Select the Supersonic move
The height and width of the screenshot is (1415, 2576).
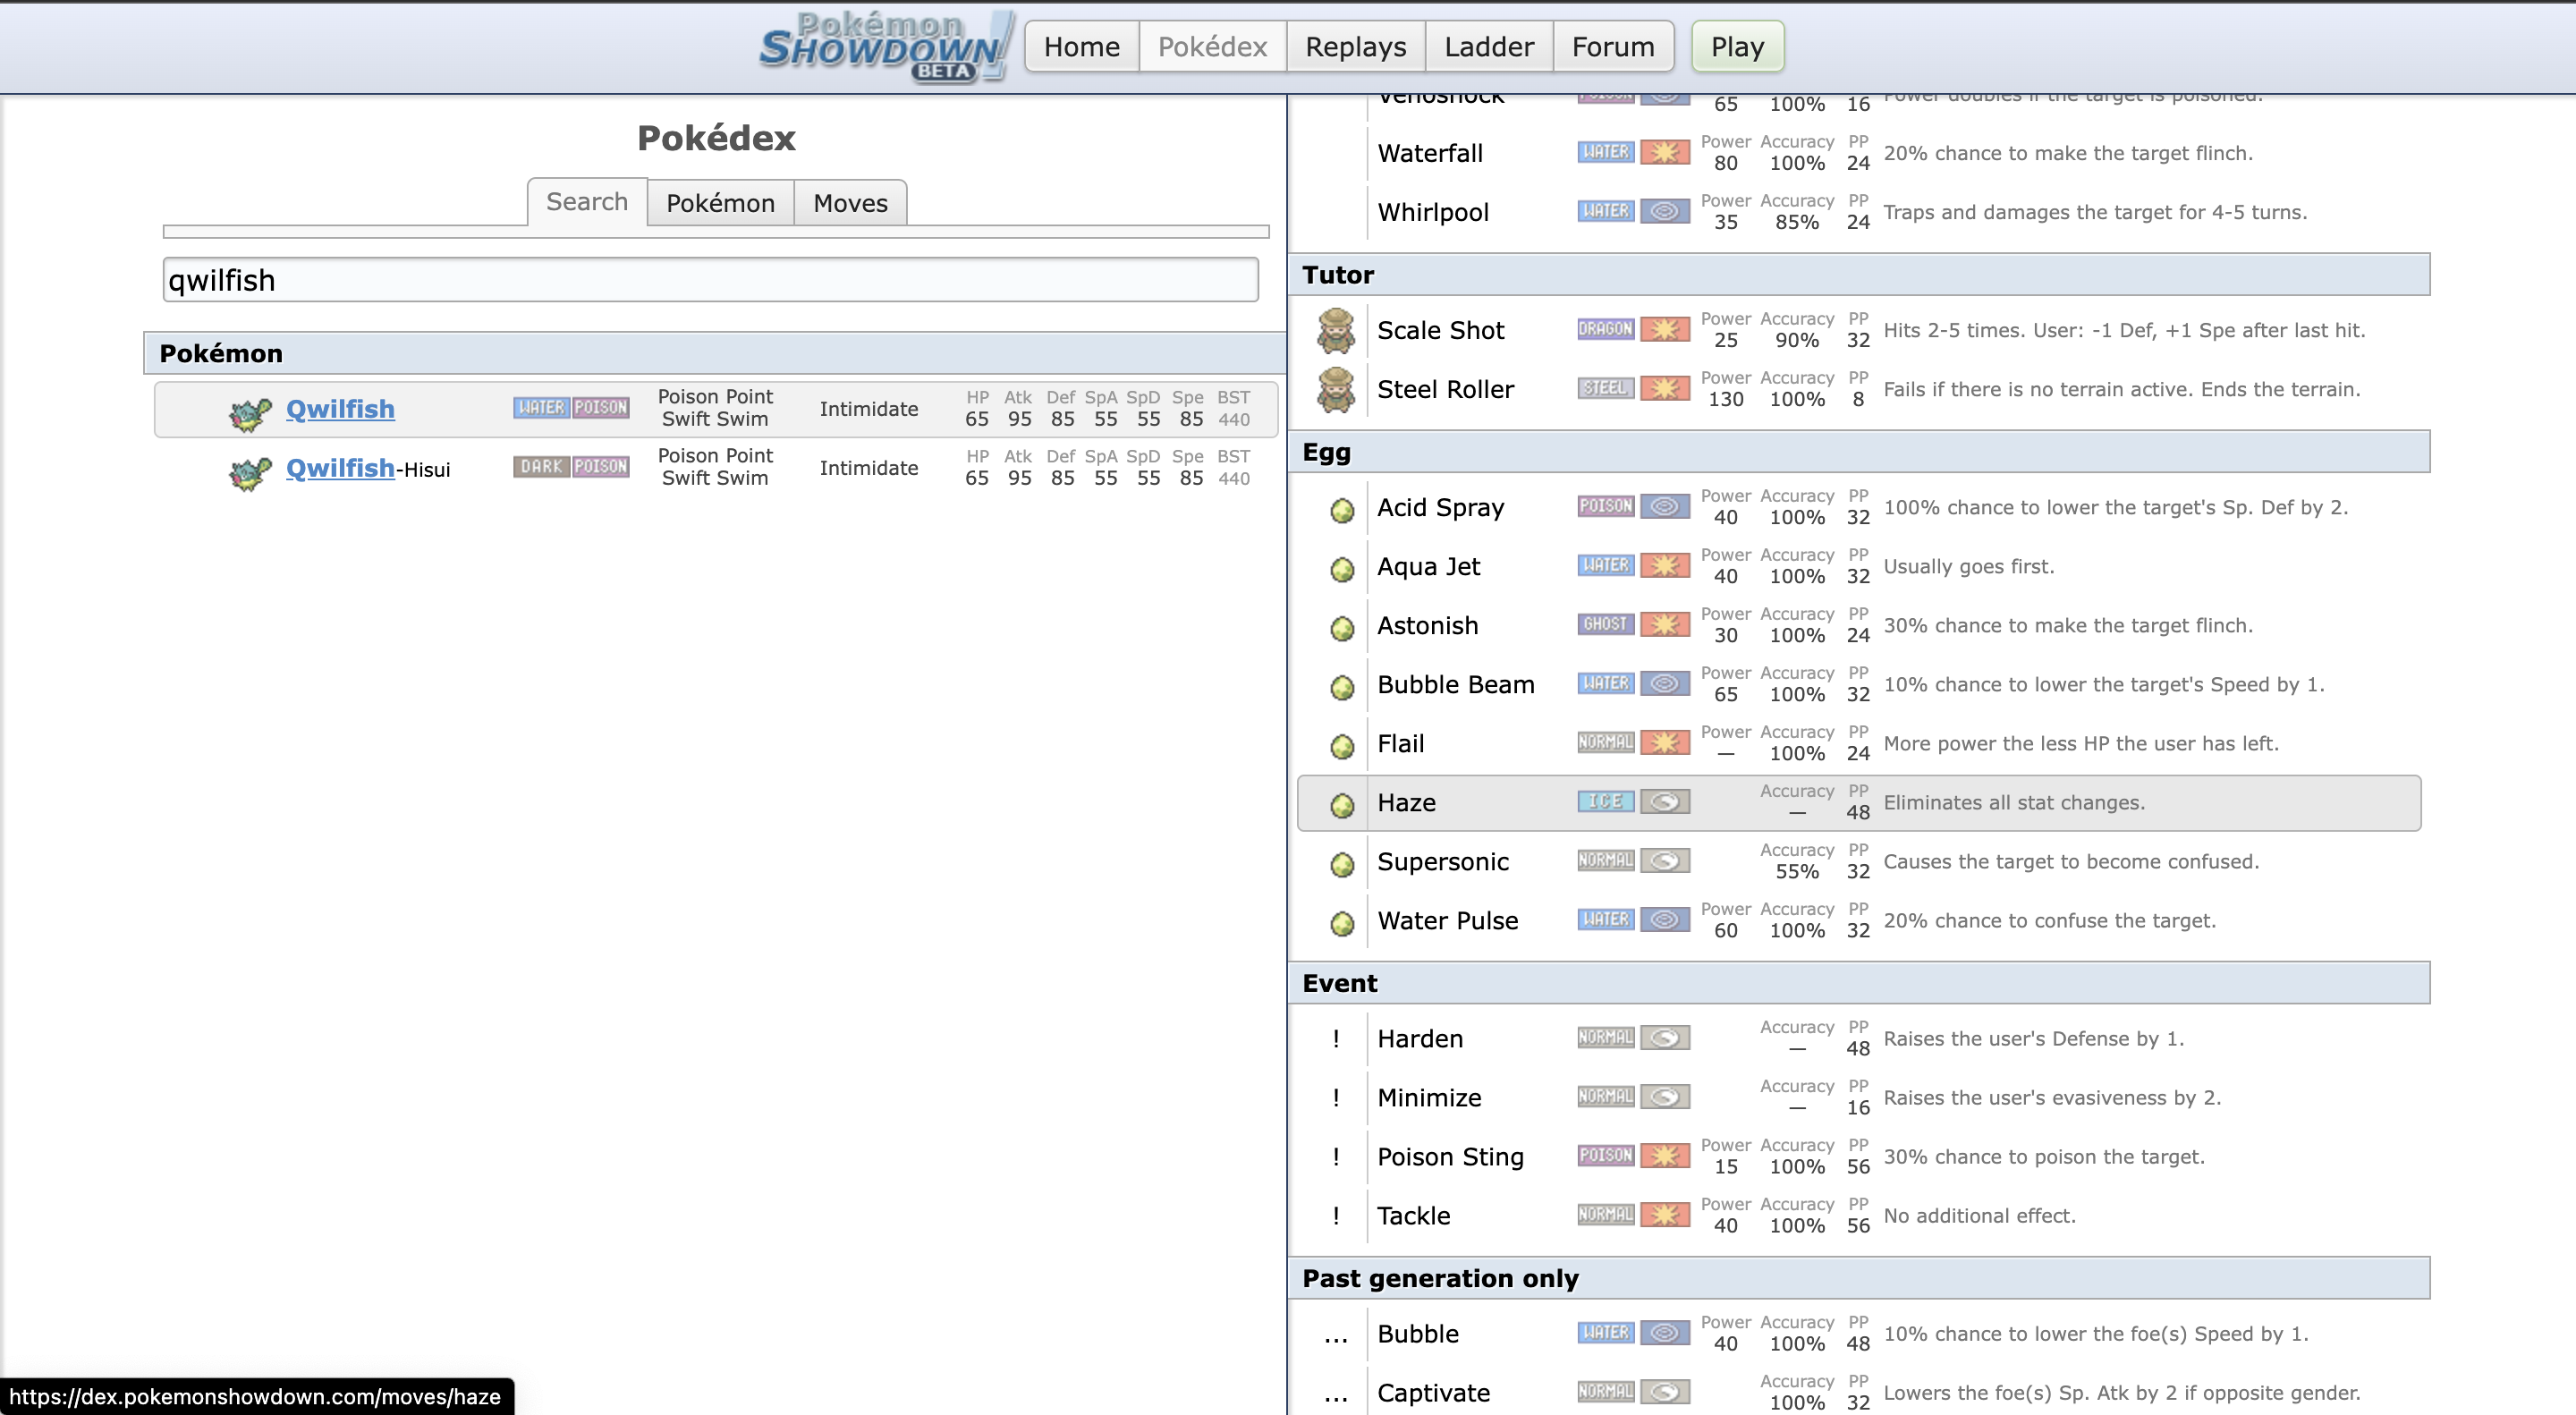point(1859,861)
